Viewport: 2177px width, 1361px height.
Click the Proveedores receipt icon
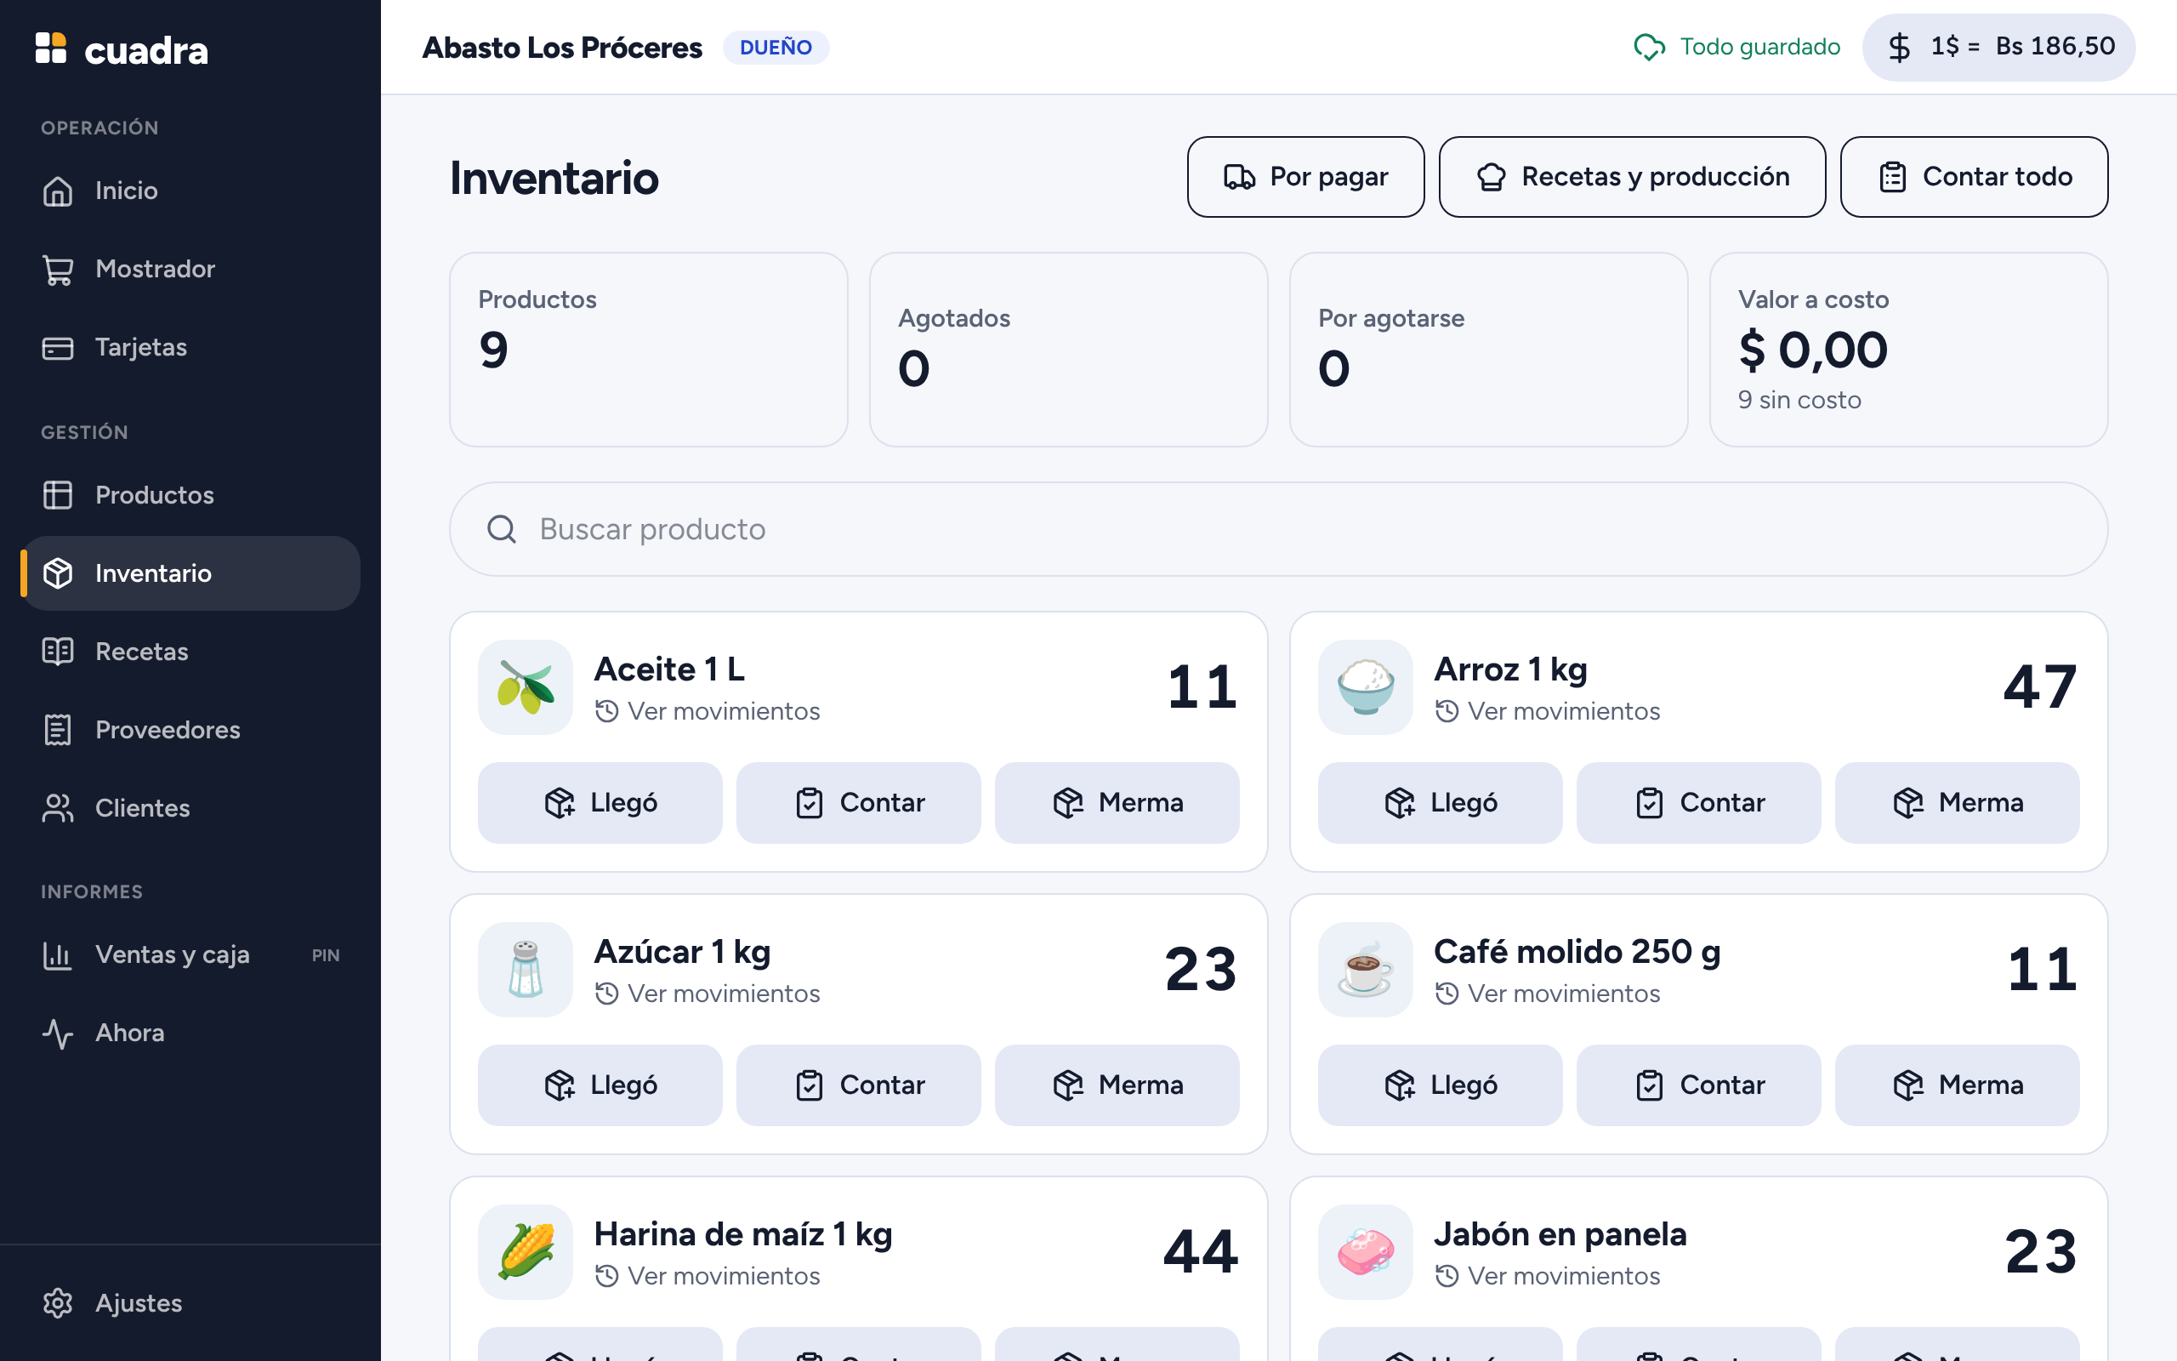[58, 730]
